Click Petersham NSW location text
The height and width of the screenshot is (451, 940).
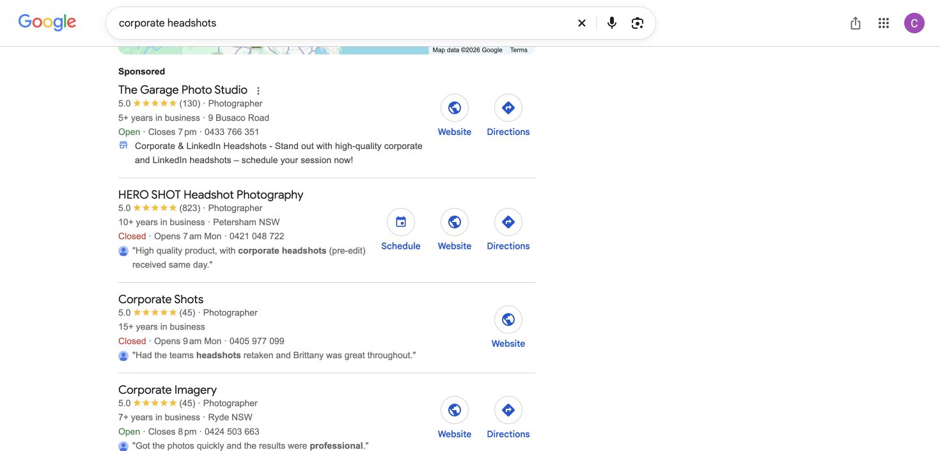[246, 222]
